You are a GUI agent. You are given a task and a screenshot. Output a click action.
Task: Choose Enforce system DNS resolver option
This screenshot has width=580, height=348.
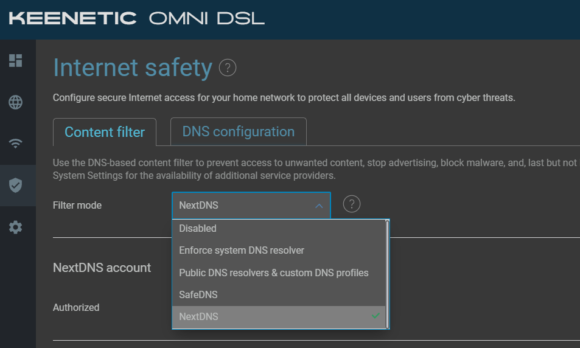[x=279, y=251]
